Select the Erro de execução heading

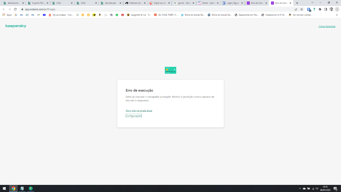pyautogui.click(x=140, y=90)
